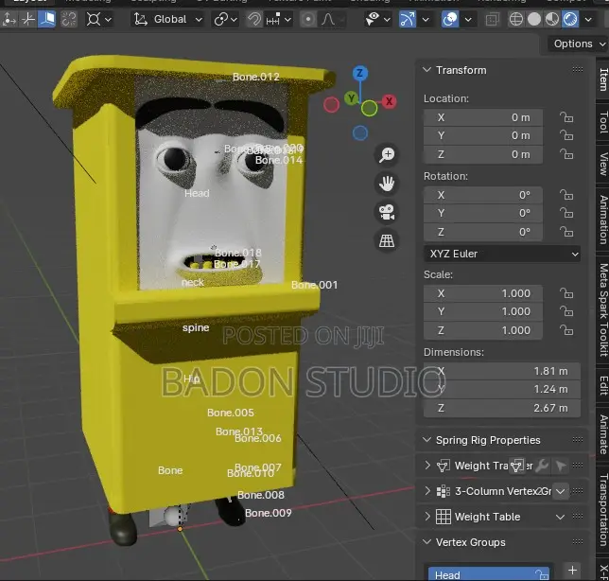Click the wrench icon in Weight Transfer row
Screen dimensions: 609x581
(542, 466)
